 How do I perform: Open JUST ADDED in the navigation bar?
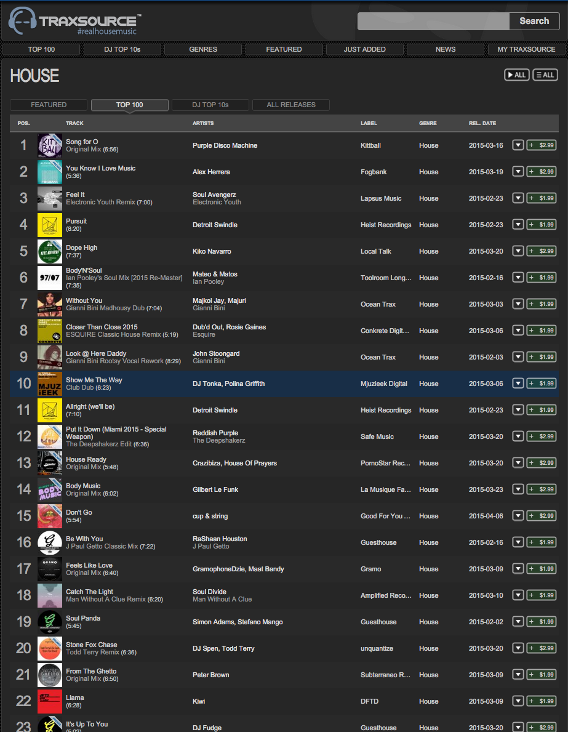point(364,49)
